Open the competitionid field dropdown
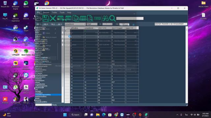 tap(75, 24)
